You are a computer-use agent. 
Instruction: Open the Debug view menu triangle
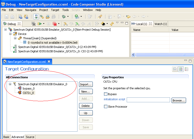[117, 23]
